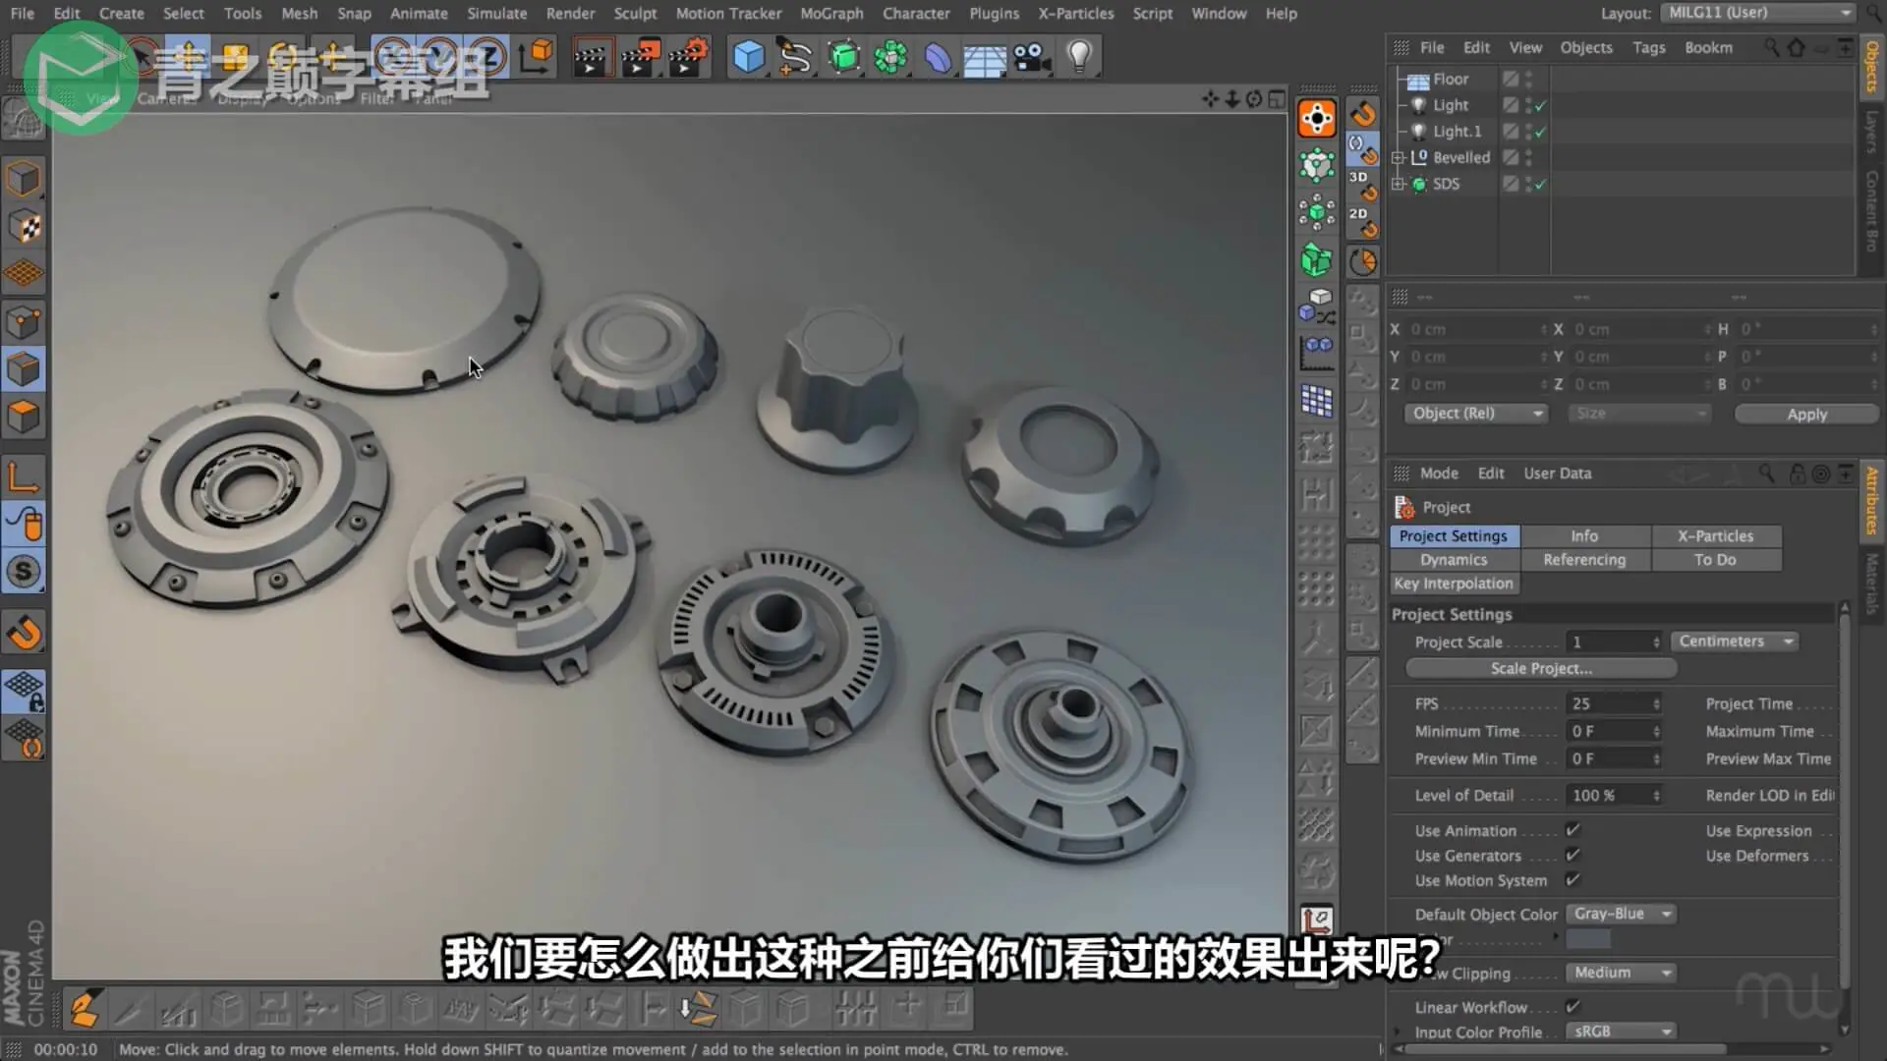Click the orange transform gizmo icon
1887x1061 pixels.
[1316, 118]
